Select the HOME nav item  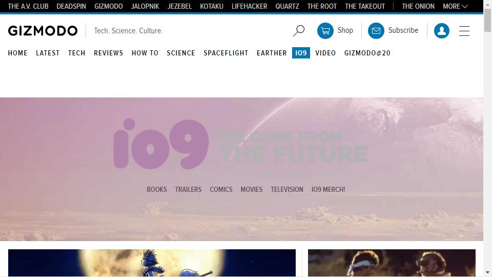[x=17, y=53]
